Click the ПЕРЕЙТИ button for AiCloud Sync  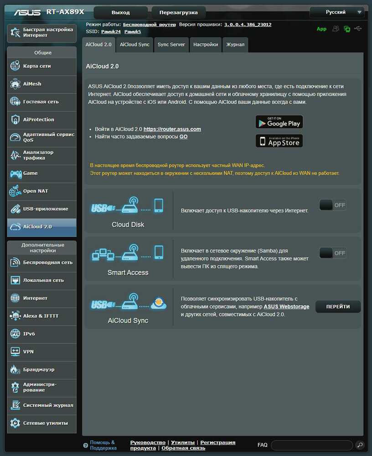tap(338, 306)
